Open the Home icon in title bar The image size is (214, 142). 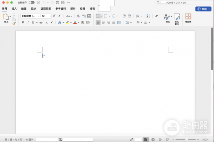39,2
